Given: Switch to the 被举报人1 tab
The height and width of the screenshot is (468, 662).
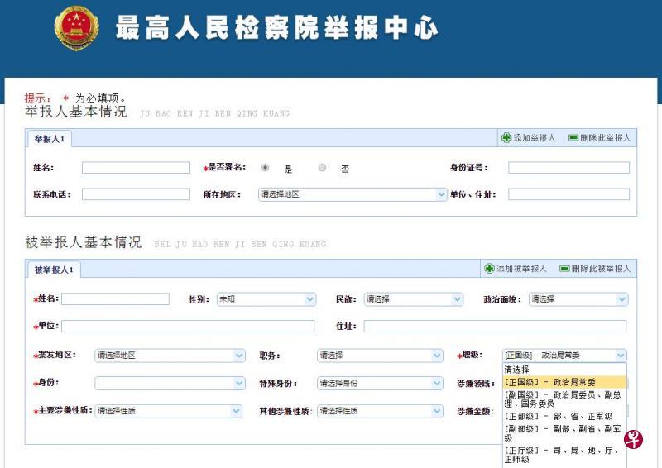Looking at the screenshot, I should (x=54, y=270).
